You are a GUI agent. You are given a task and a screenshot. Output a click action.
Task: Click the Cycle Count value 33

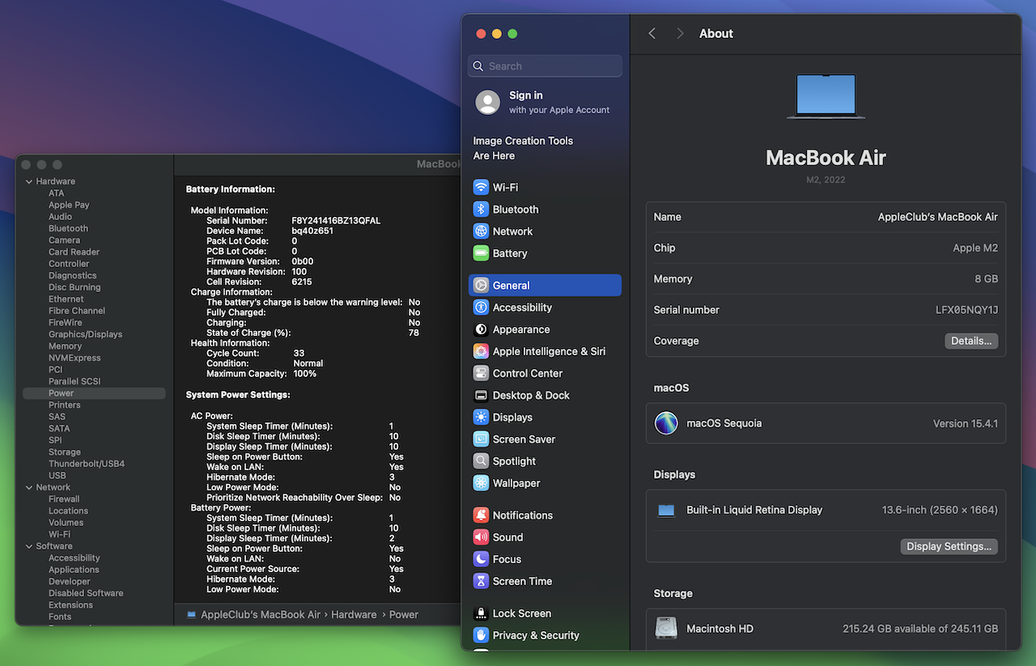coord(299,354)
